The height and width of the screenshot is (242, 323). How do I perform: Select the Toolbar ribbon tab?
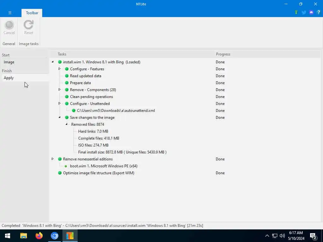pyautogui.click(x=32, y=13)
